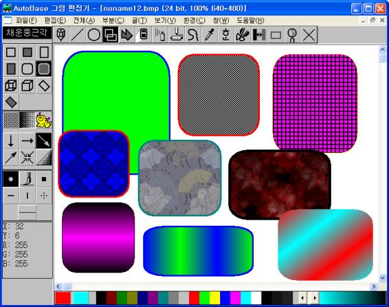Select the paint roller fill tool
Viewport: 389px width, 307px height.
tap(177, 34)
